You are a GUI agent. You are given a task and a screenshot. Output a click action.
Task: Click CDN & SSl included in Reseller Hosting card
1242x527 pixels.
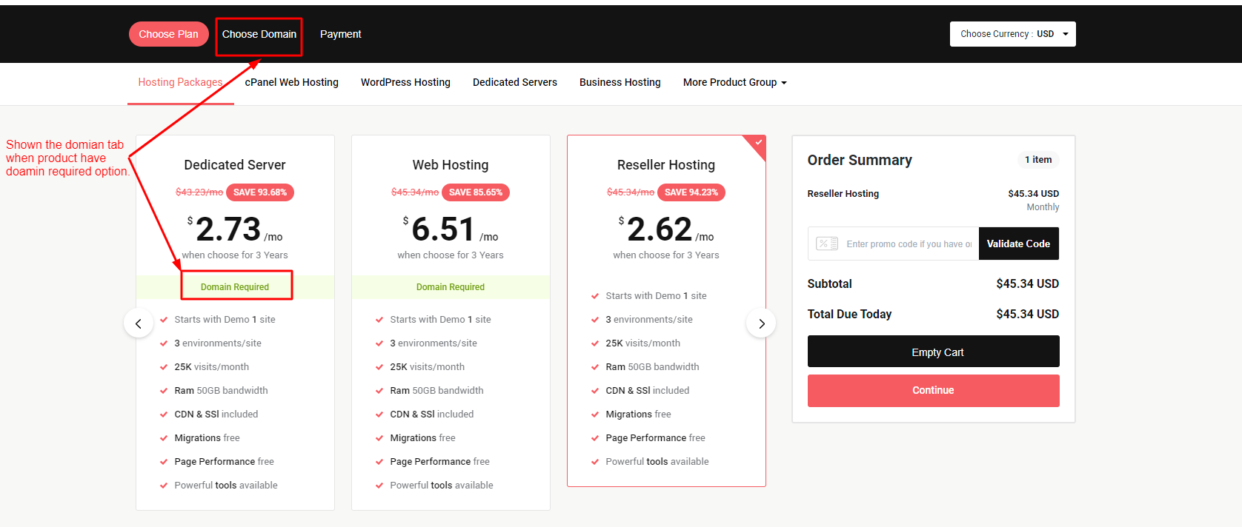point(648,391)
